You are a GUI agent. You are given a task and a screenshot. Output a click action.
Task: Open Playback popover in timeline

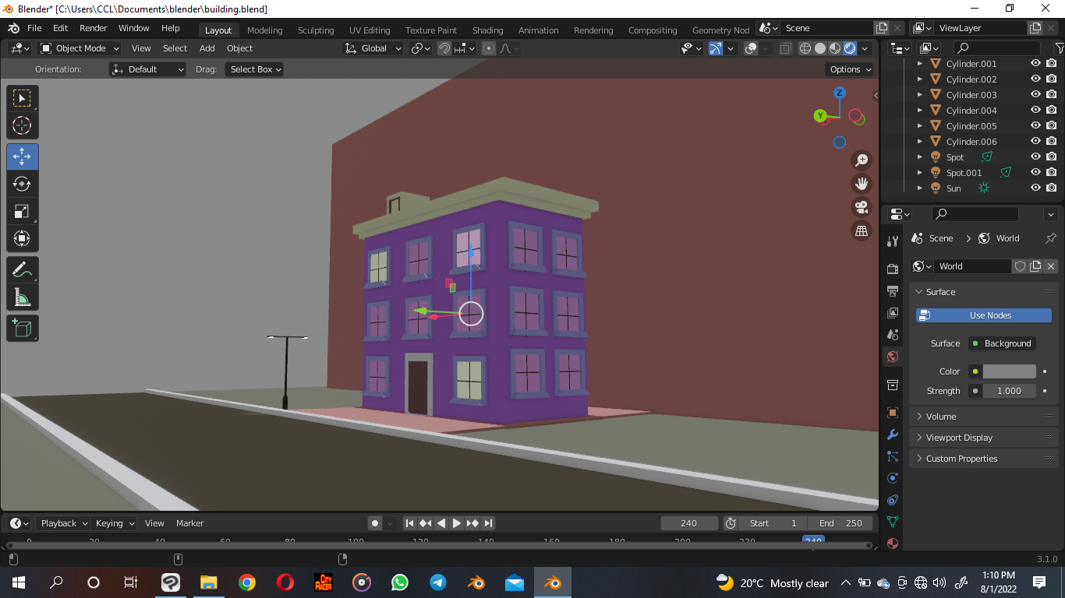coord(62,523)
